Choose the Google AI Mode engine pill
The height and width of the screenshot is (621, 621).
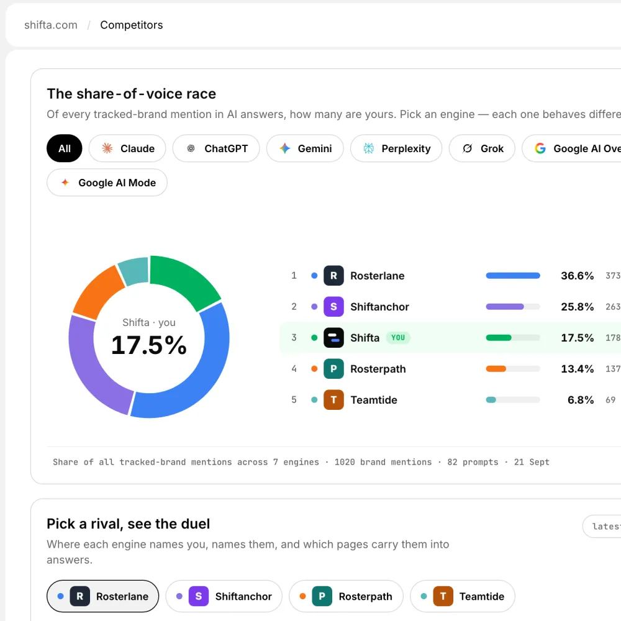[x=107, y=183]
